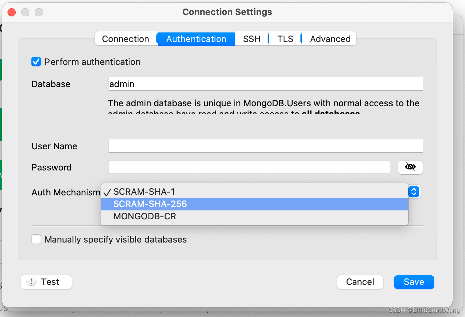
Task: Switch to the Connection tab
Action: click(x=126, y=39)
